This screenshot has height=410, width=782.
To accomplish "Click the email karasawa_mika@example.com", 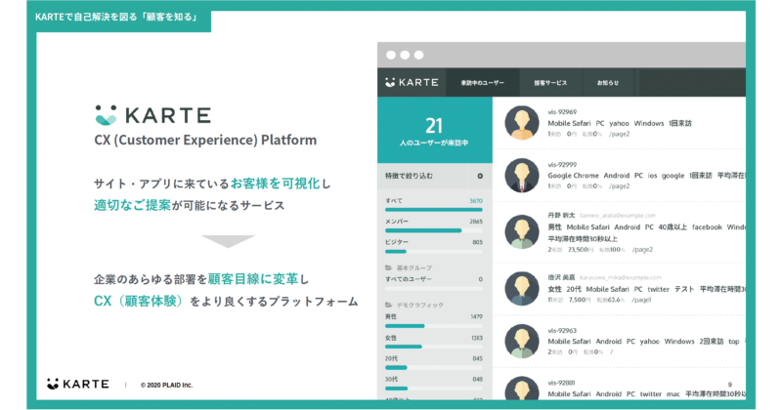I will tap(621, 277).
